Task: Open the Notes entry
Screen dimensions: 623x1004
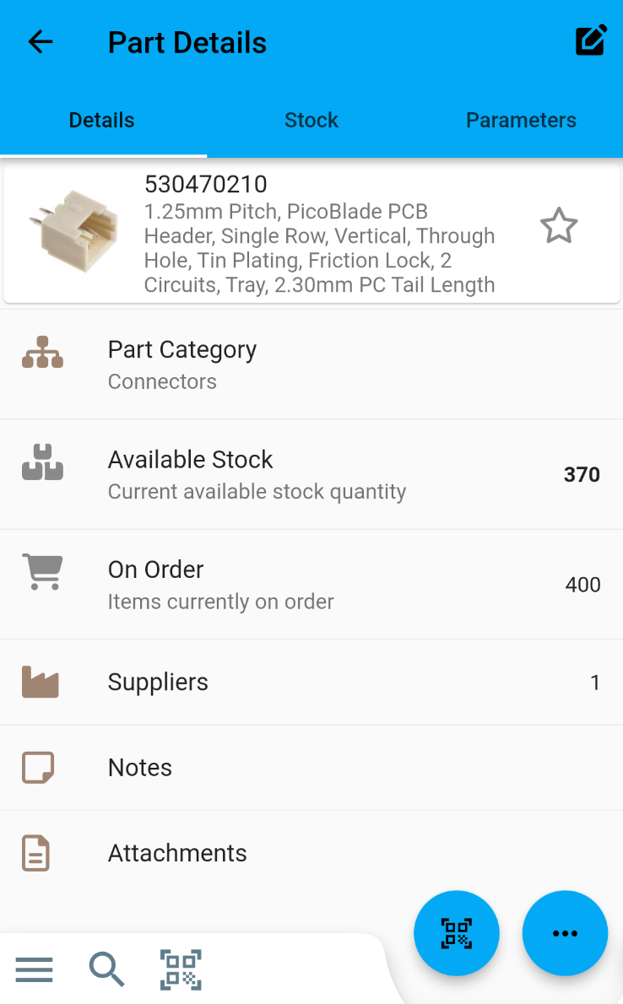Action: point(311,768)
